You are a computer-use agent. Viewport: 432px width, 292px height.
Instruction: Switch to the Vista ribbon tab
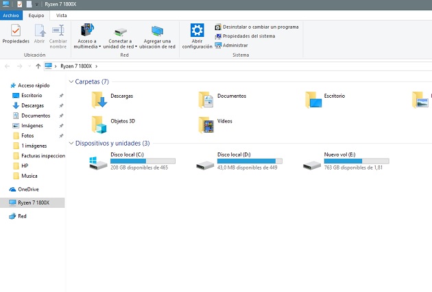[x=62, y=15]
